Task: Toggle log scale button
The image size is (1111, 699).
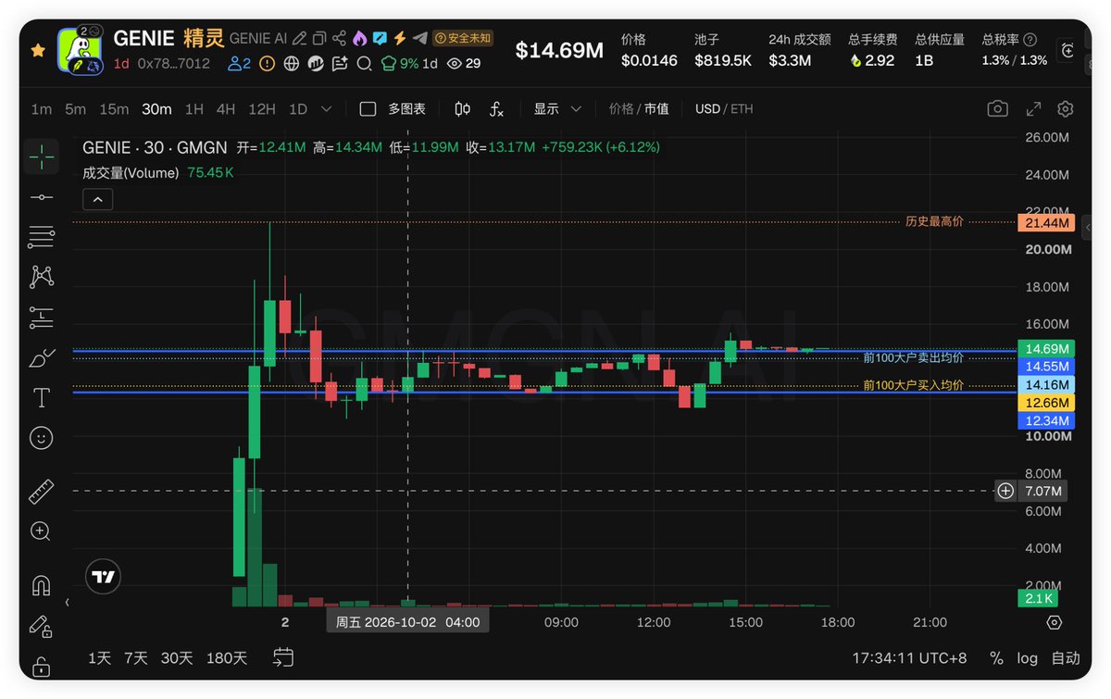Action: [1027, 658]
